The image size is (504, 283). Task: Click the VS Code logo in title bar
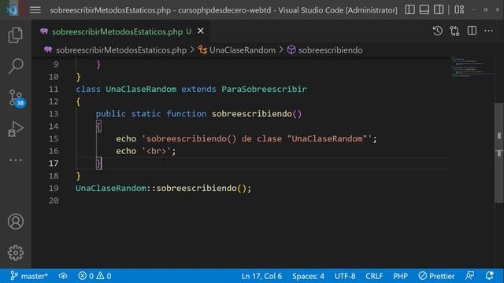(x=13, y=10)
